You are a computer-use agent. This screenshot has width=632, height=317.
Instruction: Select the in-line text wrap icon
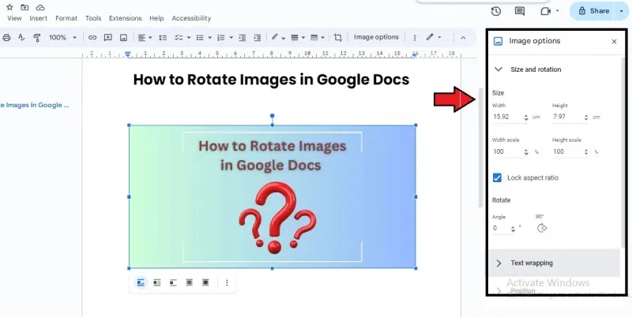(141, 282)
